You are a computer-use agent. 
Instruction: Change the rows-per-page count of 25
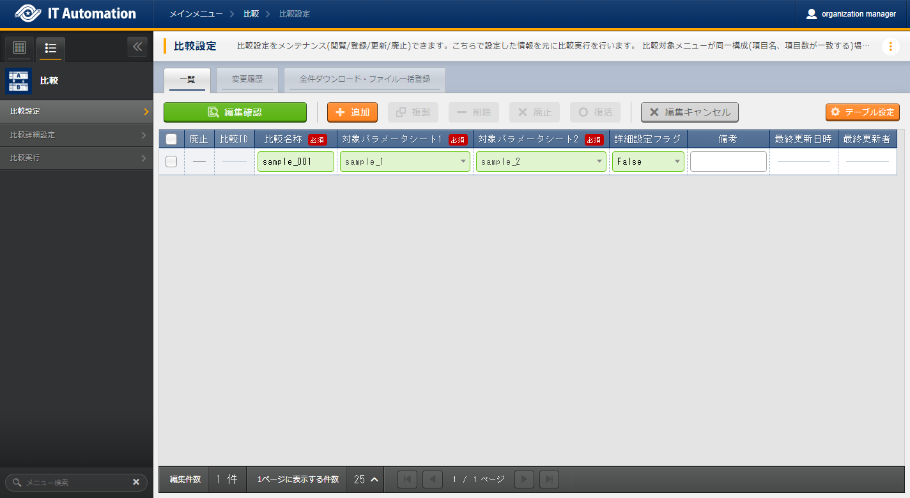tap(366, 479)
